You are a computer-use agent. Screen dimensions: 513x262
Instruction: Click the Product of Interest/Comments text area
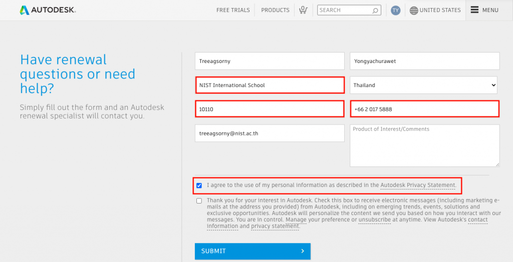(424, 145)
